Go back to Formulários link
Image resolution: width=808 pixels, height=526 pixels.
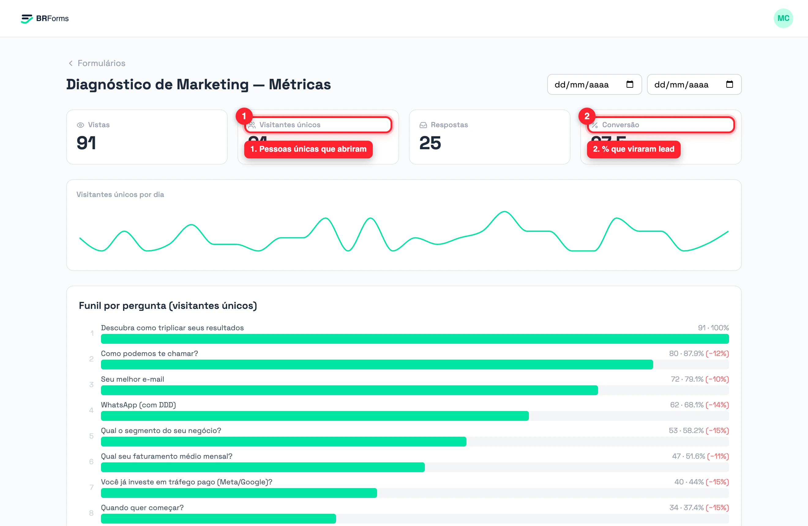click(x=102, y=63)
